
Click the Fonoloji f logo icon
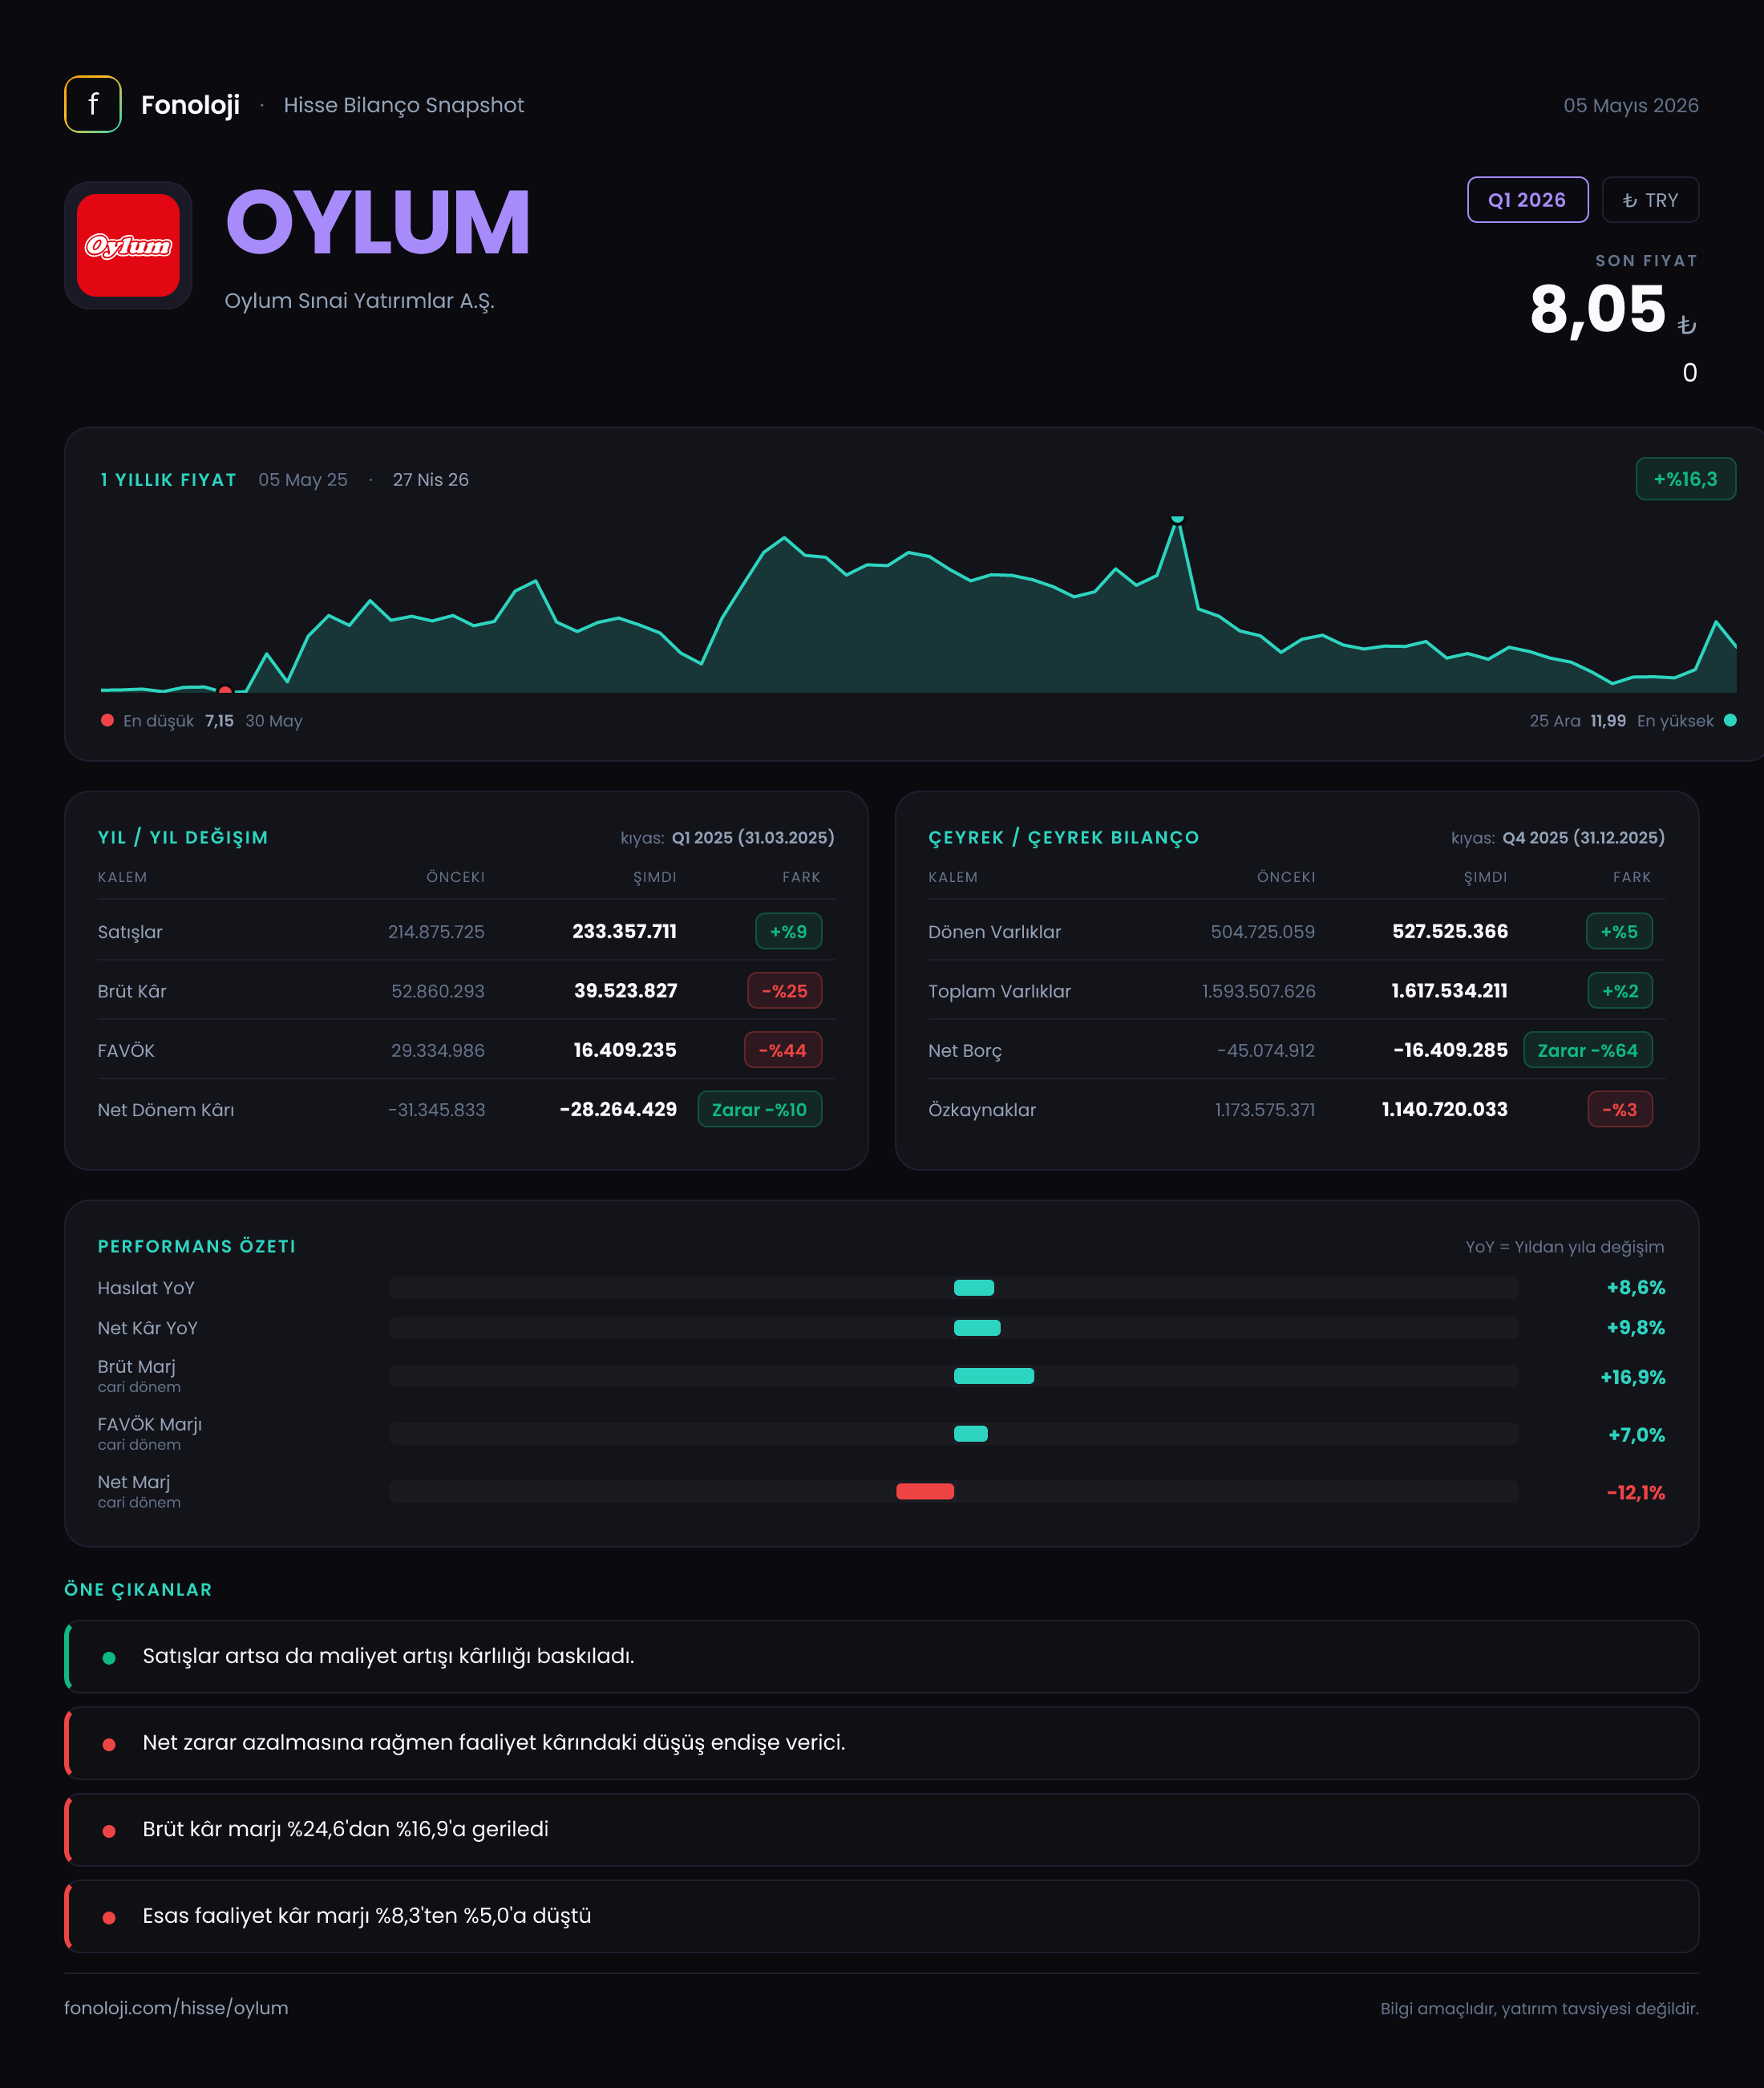pos(93,104)
